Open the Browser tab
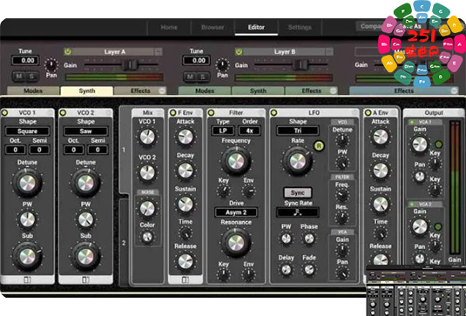 213,27
